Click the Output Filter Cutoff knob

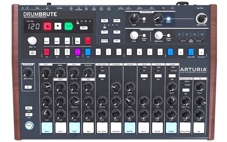[134, 18]
